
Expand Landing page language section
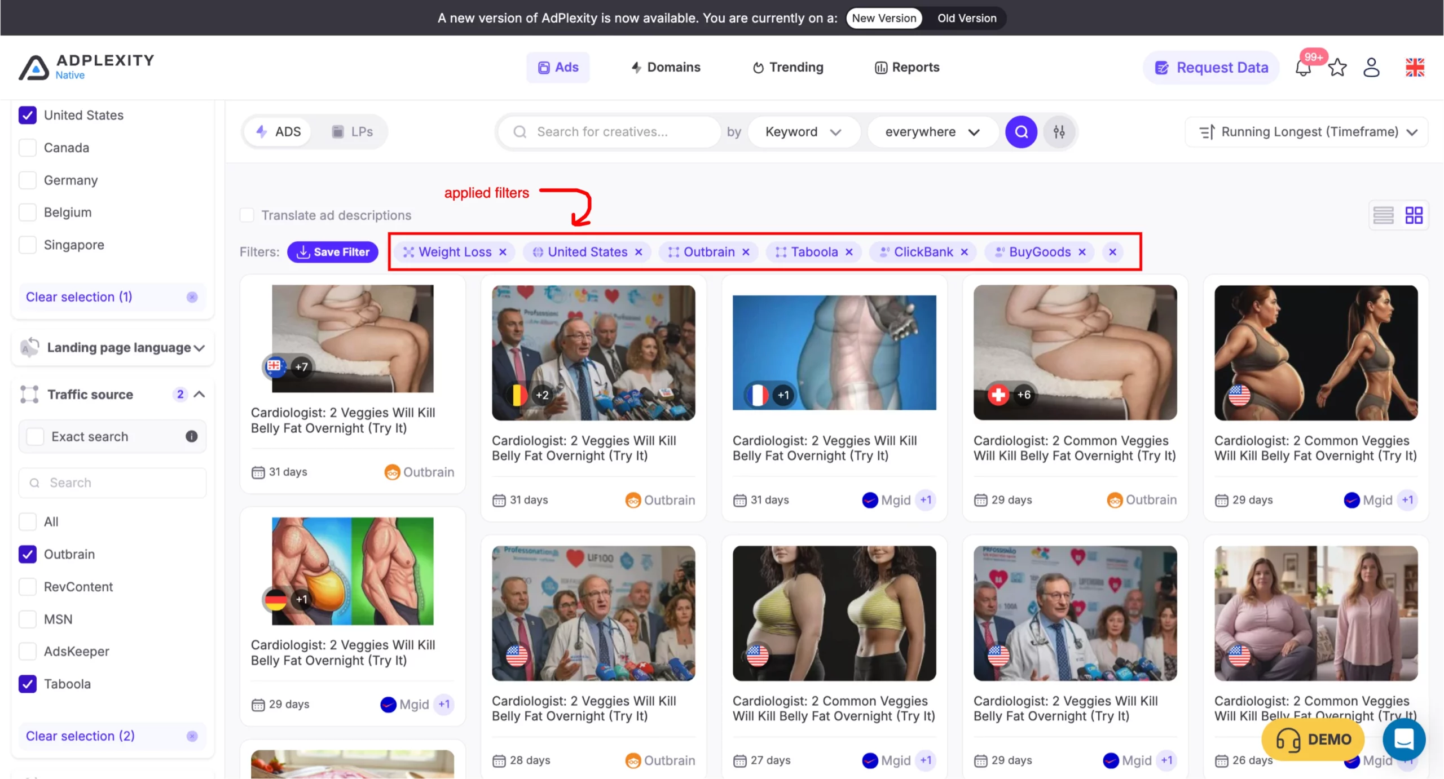tap(113, 348)
